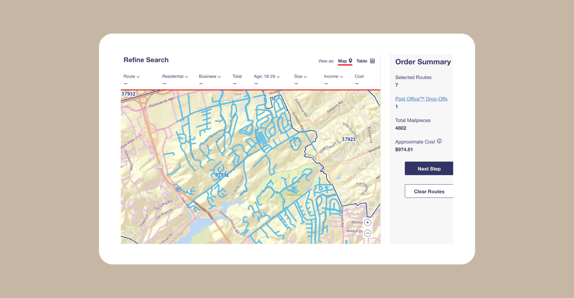Screen dimensions: 574x298
Task: Open the Route filter dropdown
Action: [132, 76]
